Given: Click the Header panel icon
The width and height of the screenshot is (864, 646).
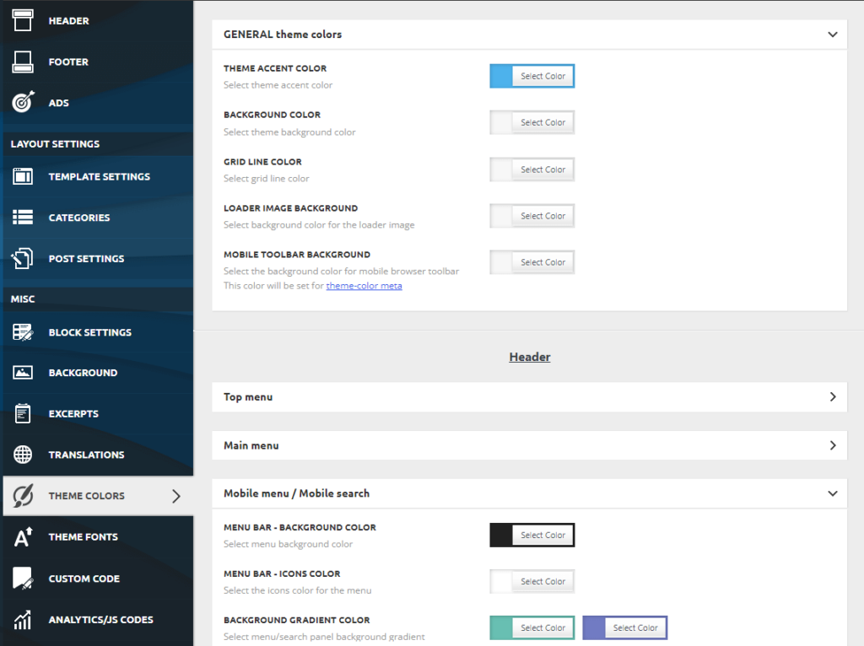Looking at the screenshot, I should point(23,20).
